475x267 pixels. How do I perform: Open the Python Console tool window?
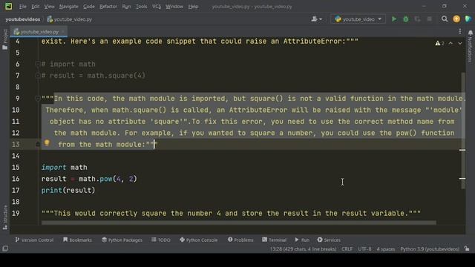(198, 240)
